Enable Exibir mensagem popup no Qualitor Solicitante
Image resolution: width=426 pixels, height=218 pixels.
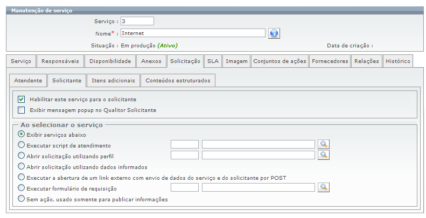point(22,110)
